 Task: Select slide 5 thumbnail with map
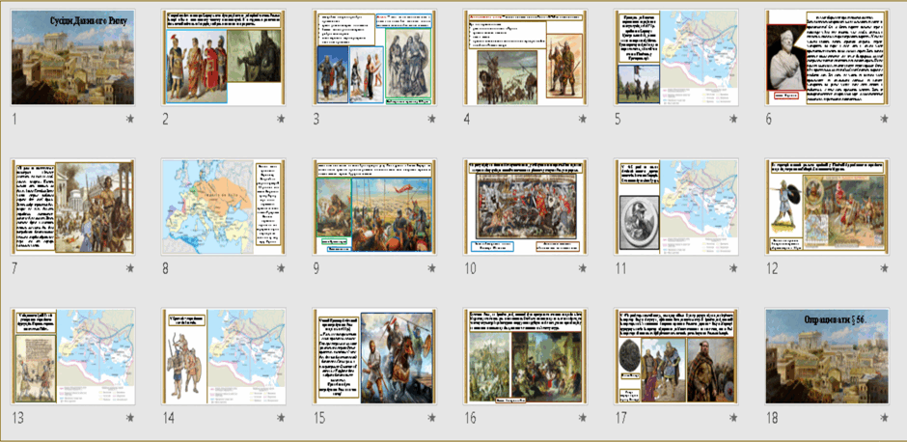click(x=676, y=57)
